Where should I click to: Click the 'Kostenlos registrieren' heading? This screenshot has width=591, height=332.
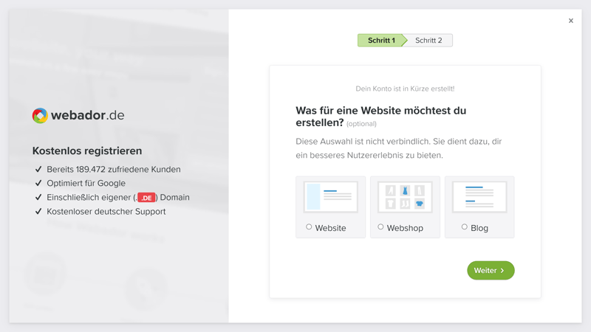(87, 151)
